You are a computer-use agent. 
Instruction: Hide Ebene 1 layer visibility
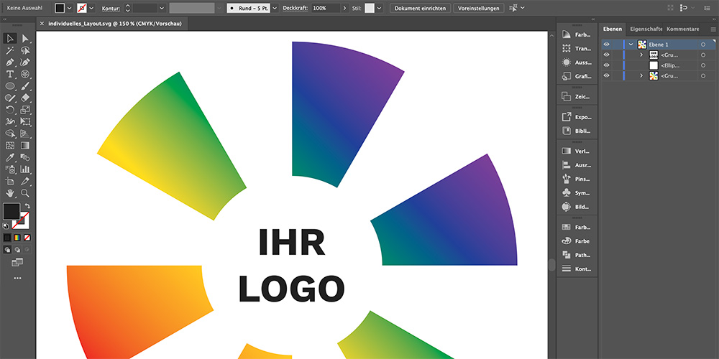coord(607,45)
